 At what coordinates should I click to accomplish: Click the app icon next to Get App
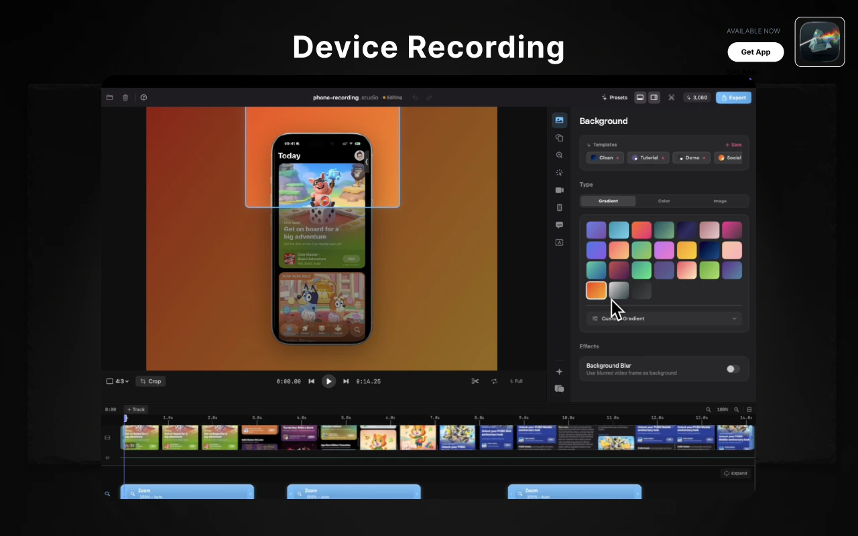(x=820, y=42)
